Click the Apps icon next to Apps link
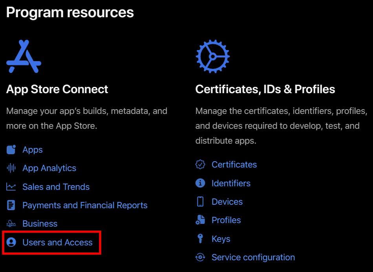The width and height of the screenshot is (373, 272). click(11, 150)
